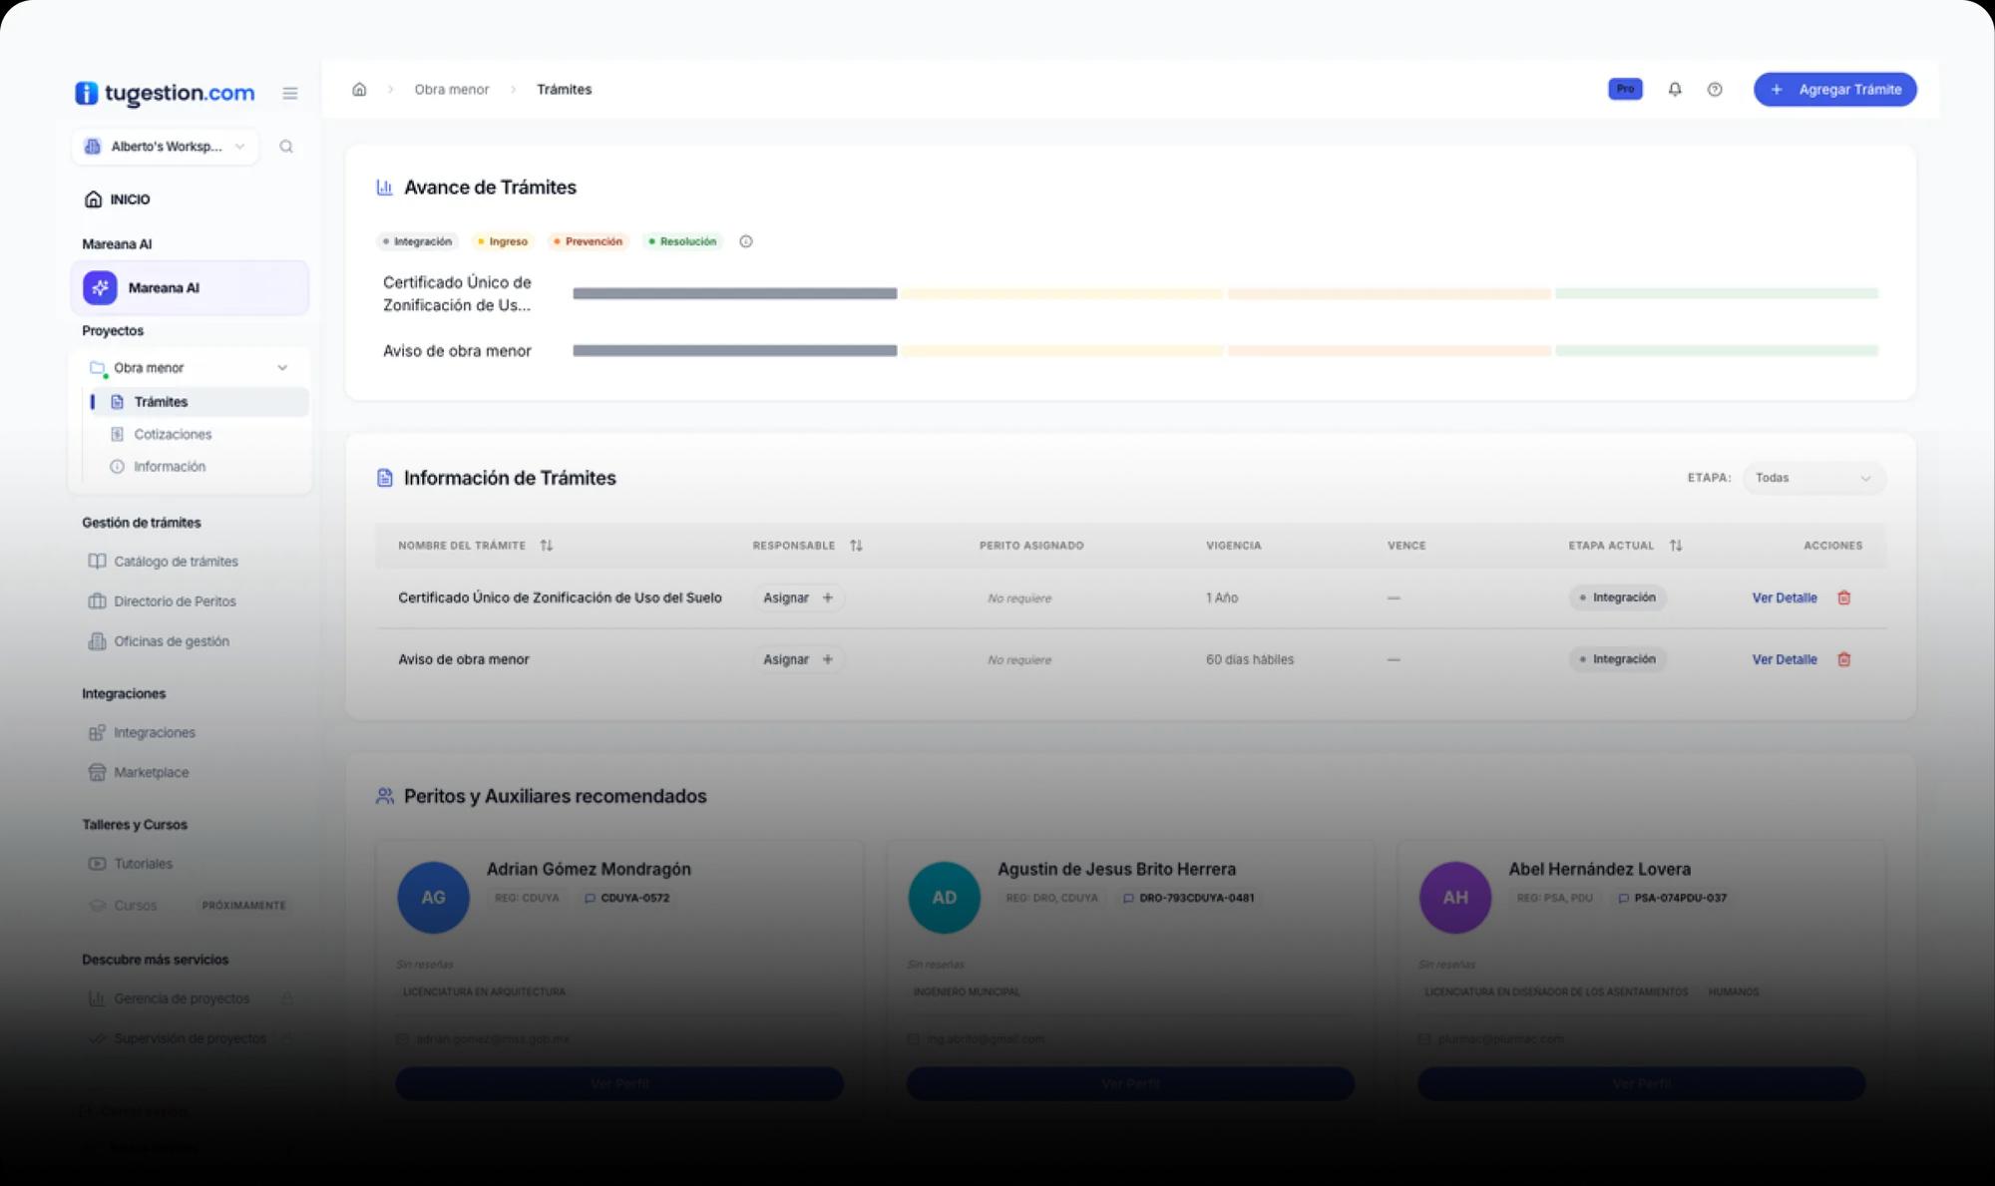Screen dimensions: 1995x1186
Task: Click the Ingreso legend tag
Action: click(503, 241)
